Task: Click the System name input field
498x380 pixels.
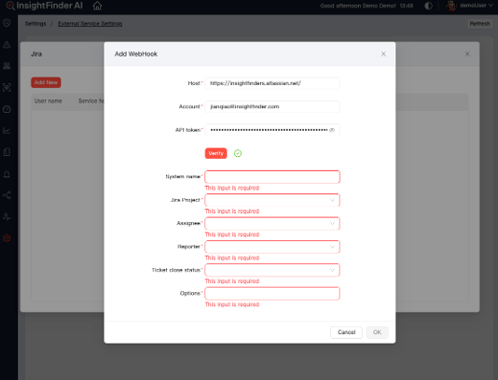Action: 272,176
